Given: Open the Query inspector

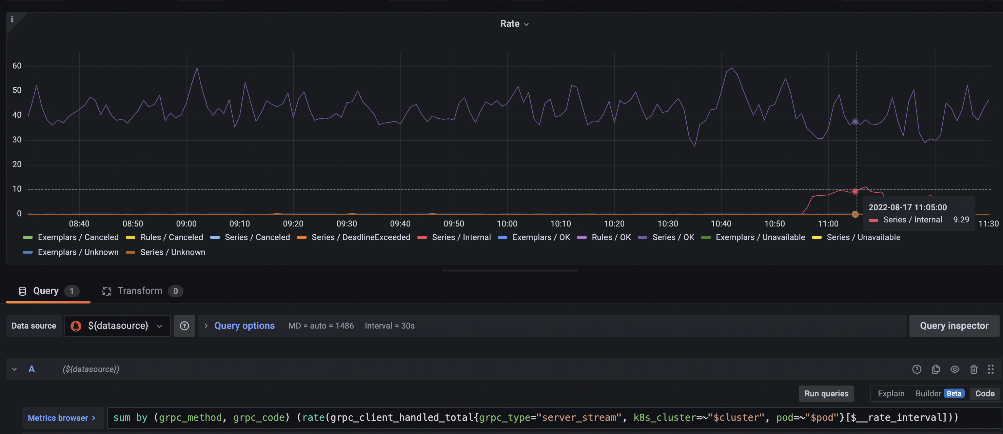Looking at the screenshot, I should point(953,326).
